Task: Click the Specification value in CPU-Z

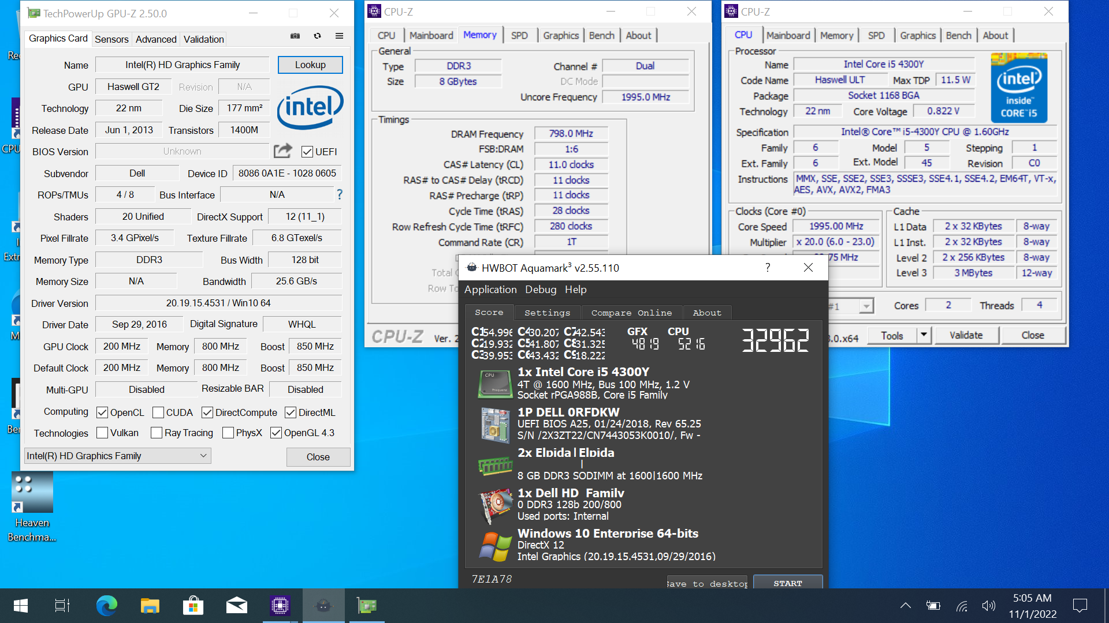Action: click(x=925, y=132)
